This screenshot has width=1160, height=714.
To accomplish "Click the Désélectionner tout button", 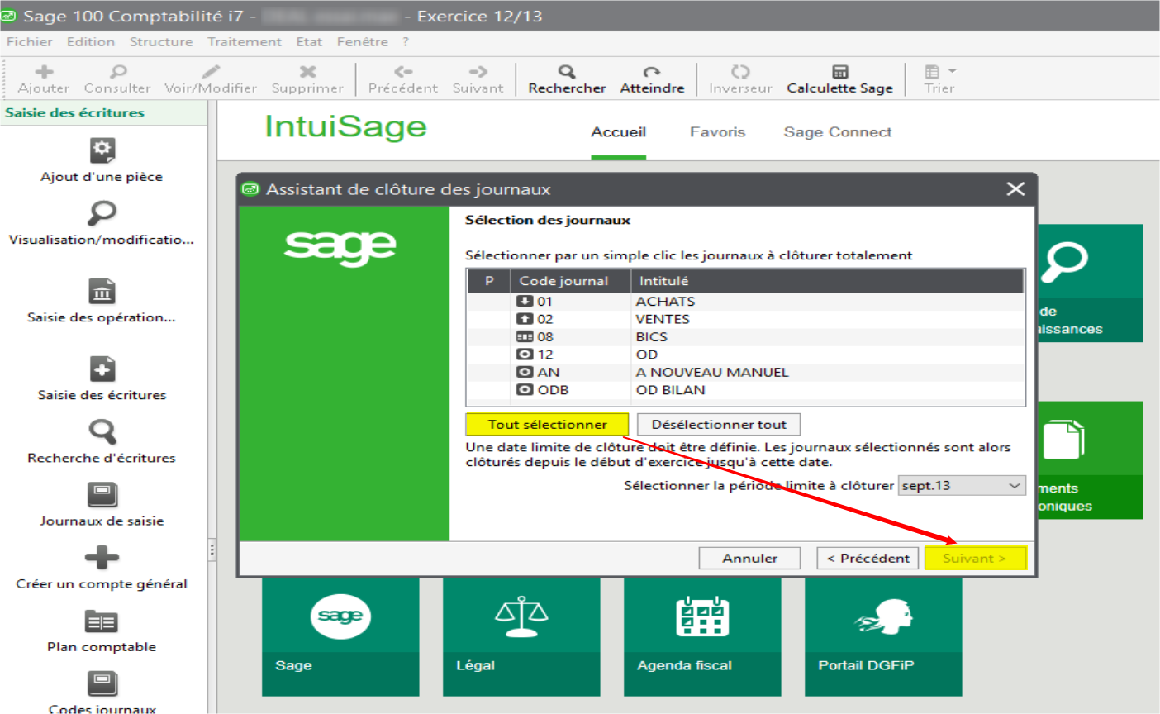I will pos(718,425).
